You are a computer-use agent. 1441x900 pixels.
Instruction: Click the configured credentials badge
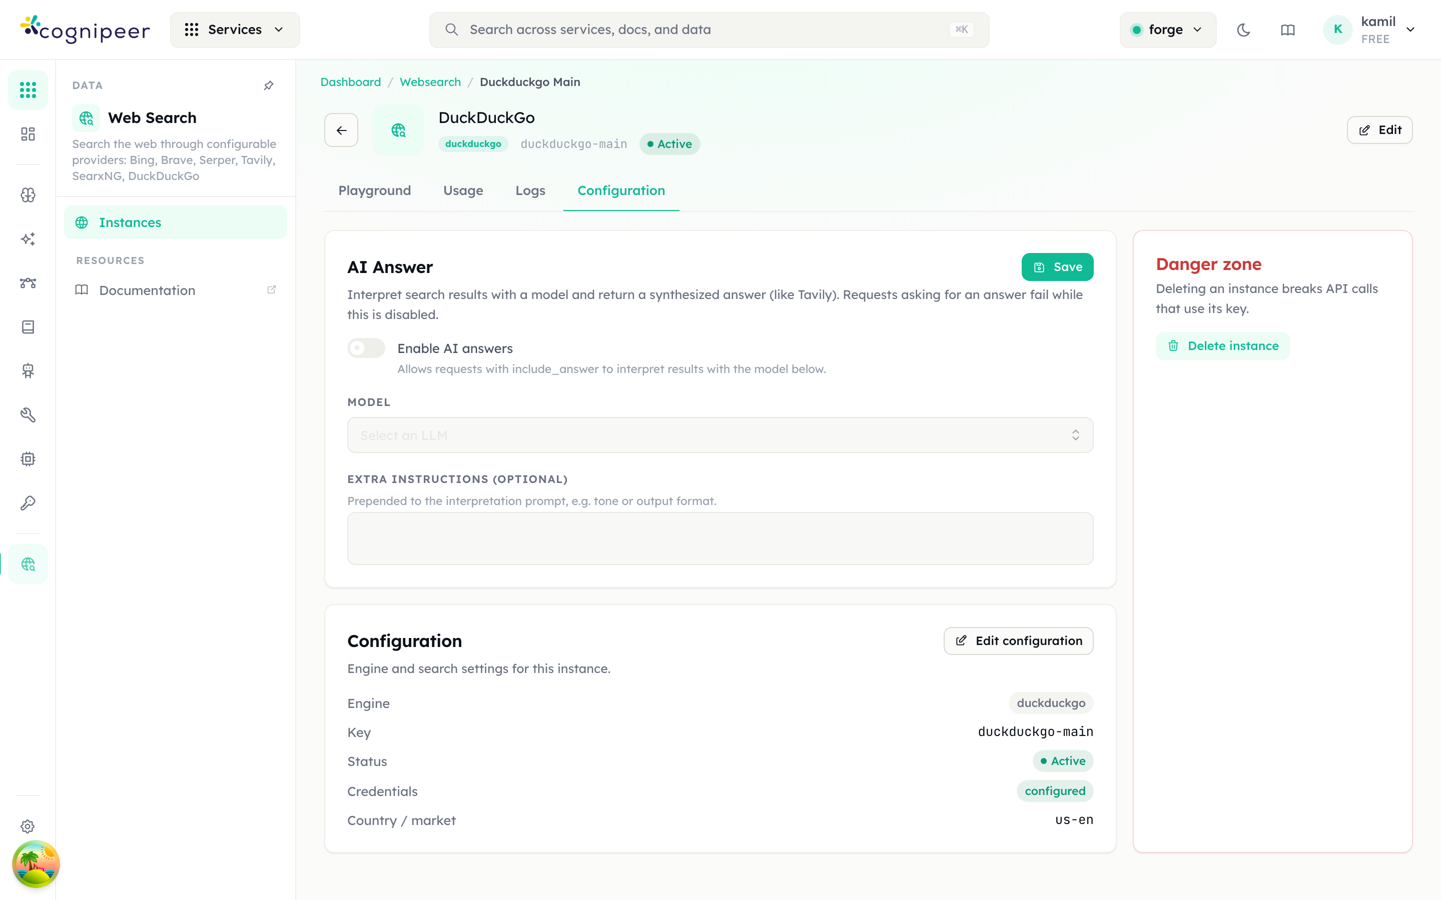pos(1055,791)
